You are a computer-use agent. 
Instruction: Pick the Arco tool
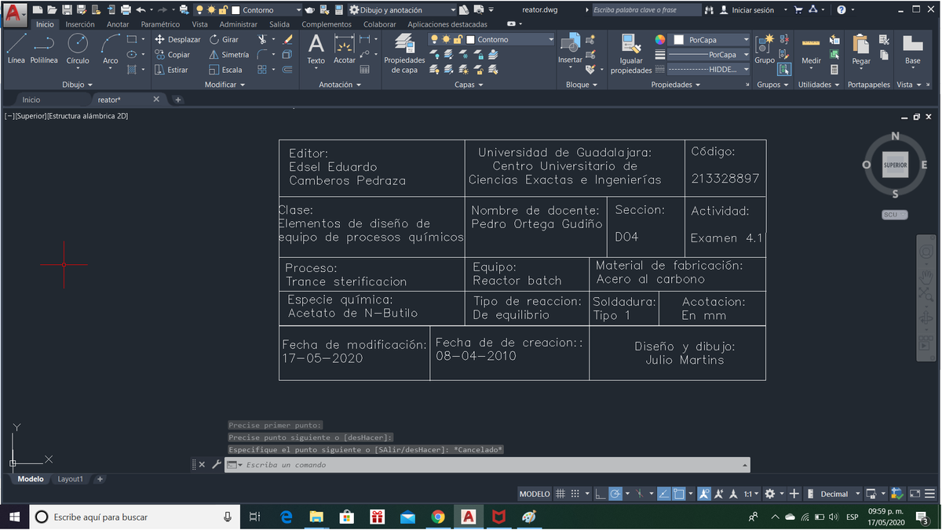[111, 49]
